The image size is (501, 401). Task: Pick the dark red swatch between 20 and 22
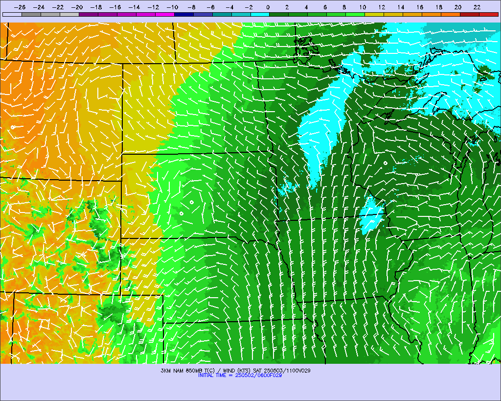coord(470,14)
